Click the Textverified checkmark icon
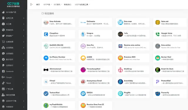Viewport: 188px width, 110px height. [x=46, y=94]
